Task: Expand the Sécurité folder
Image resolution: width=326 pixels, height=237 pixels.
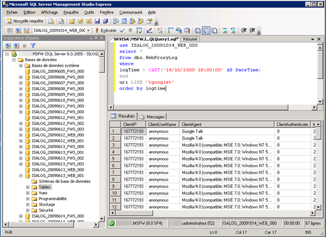Action: tap(27, 210)
